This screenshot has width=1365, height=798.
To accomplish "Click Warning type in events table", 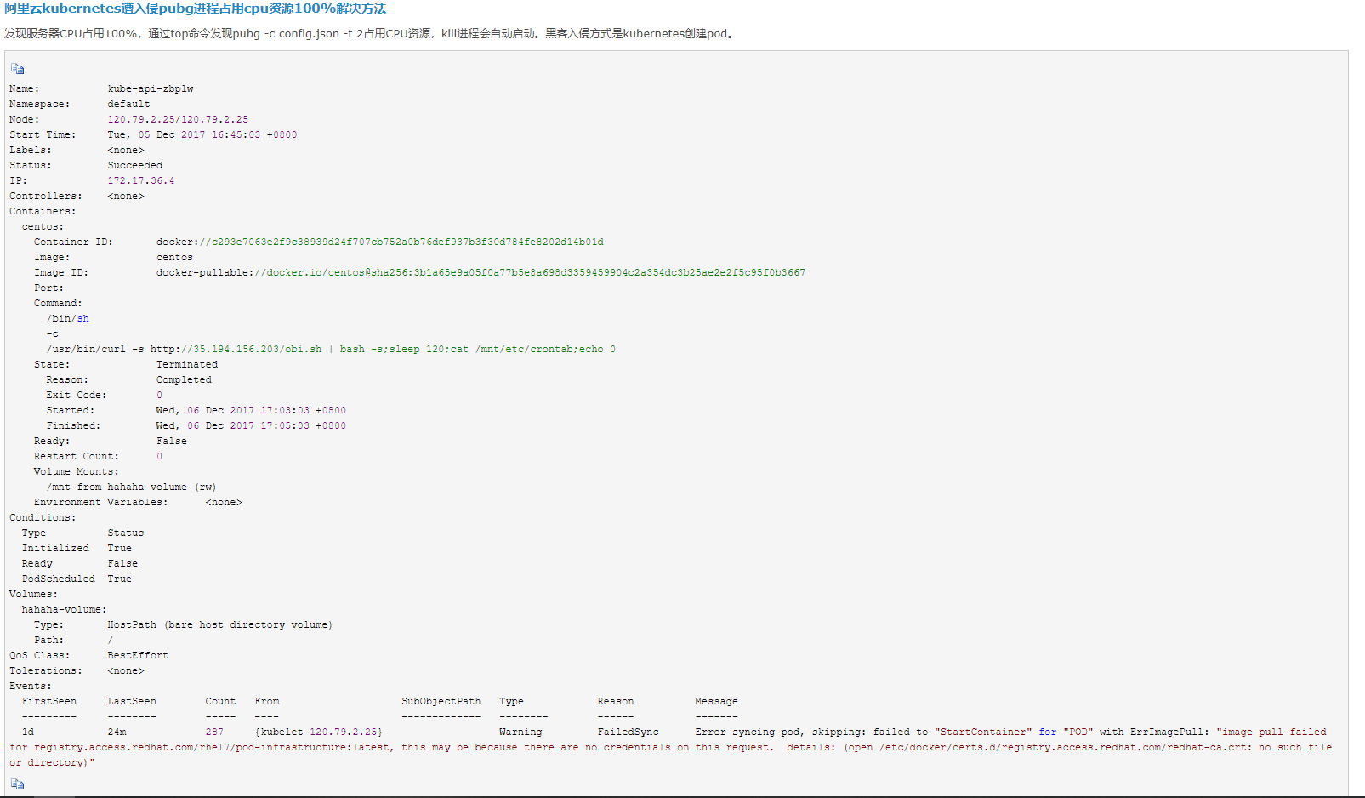I will click(x=520, y=732).
